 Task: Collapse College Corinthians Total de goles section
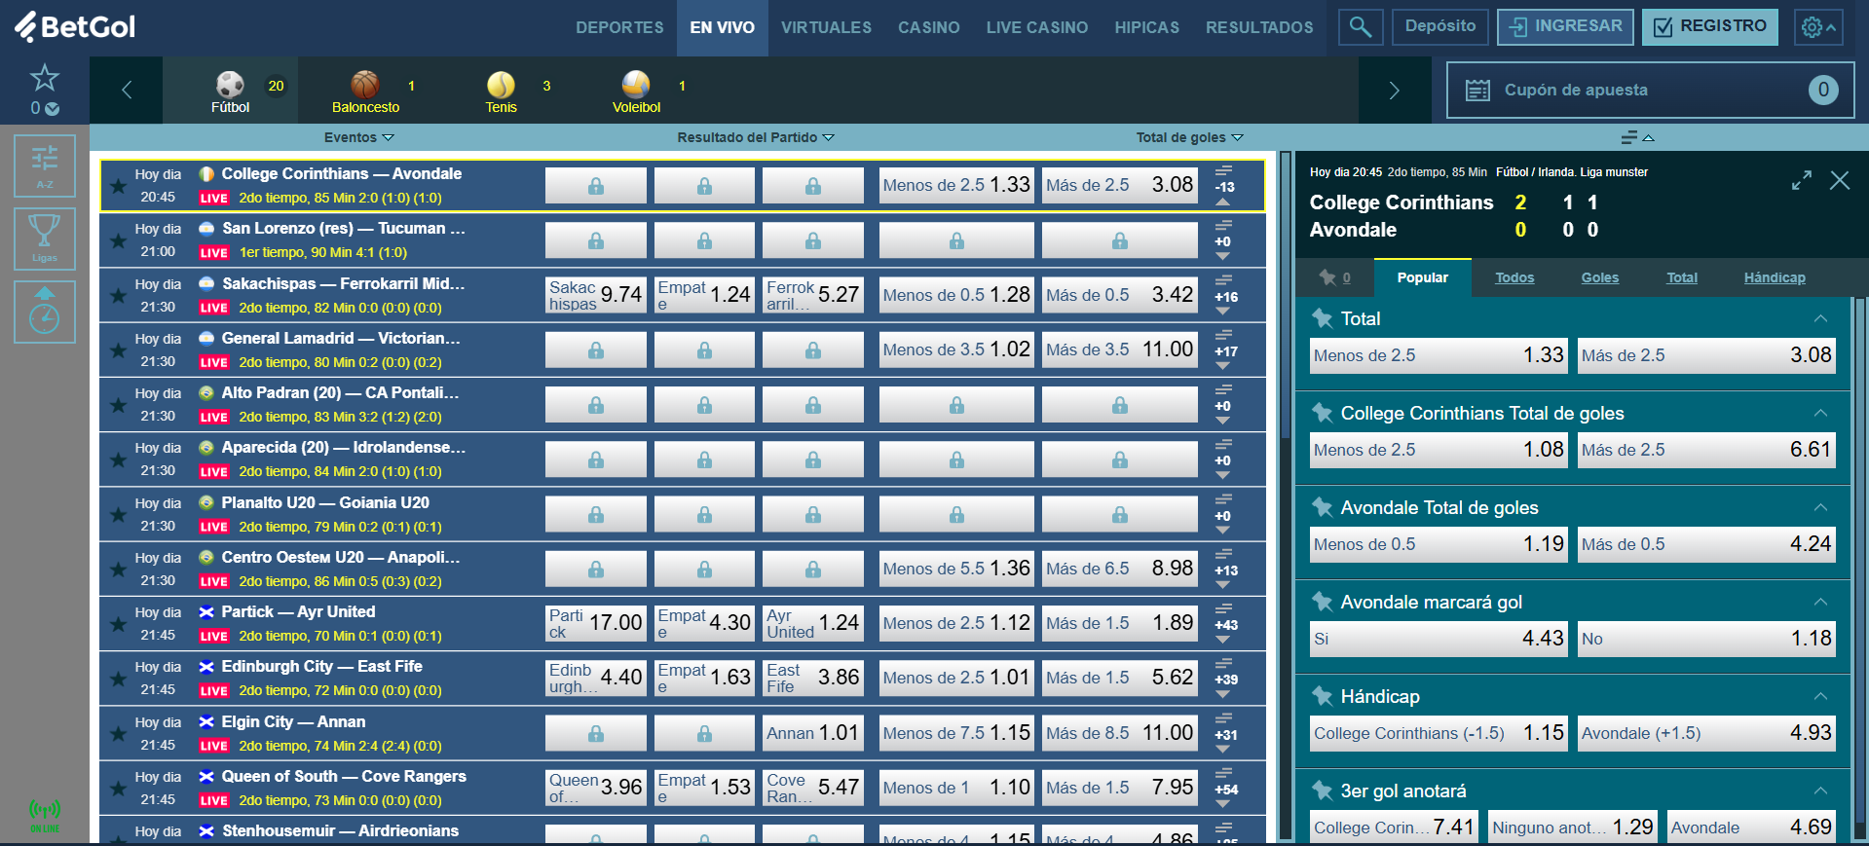click(1820, 413)
